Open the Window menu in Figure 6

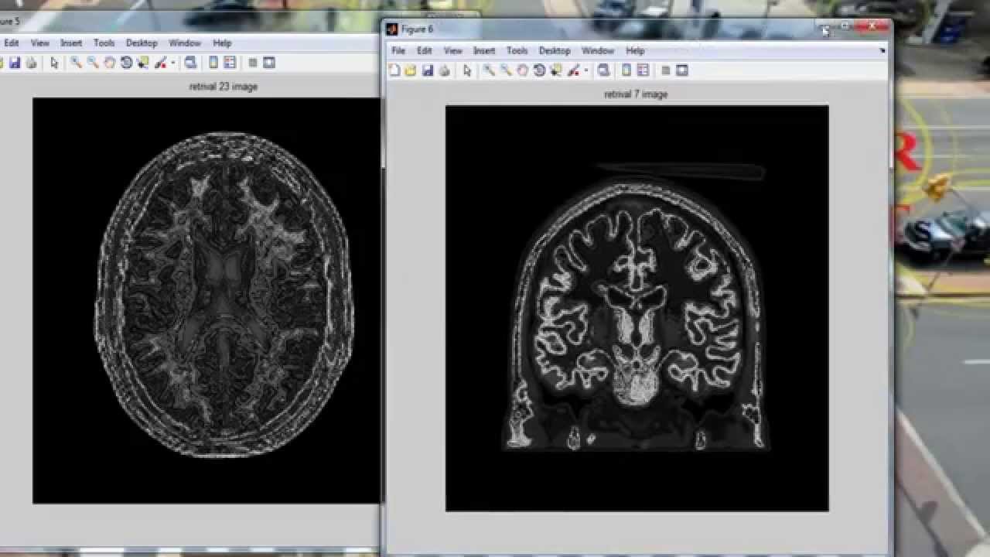598,50
